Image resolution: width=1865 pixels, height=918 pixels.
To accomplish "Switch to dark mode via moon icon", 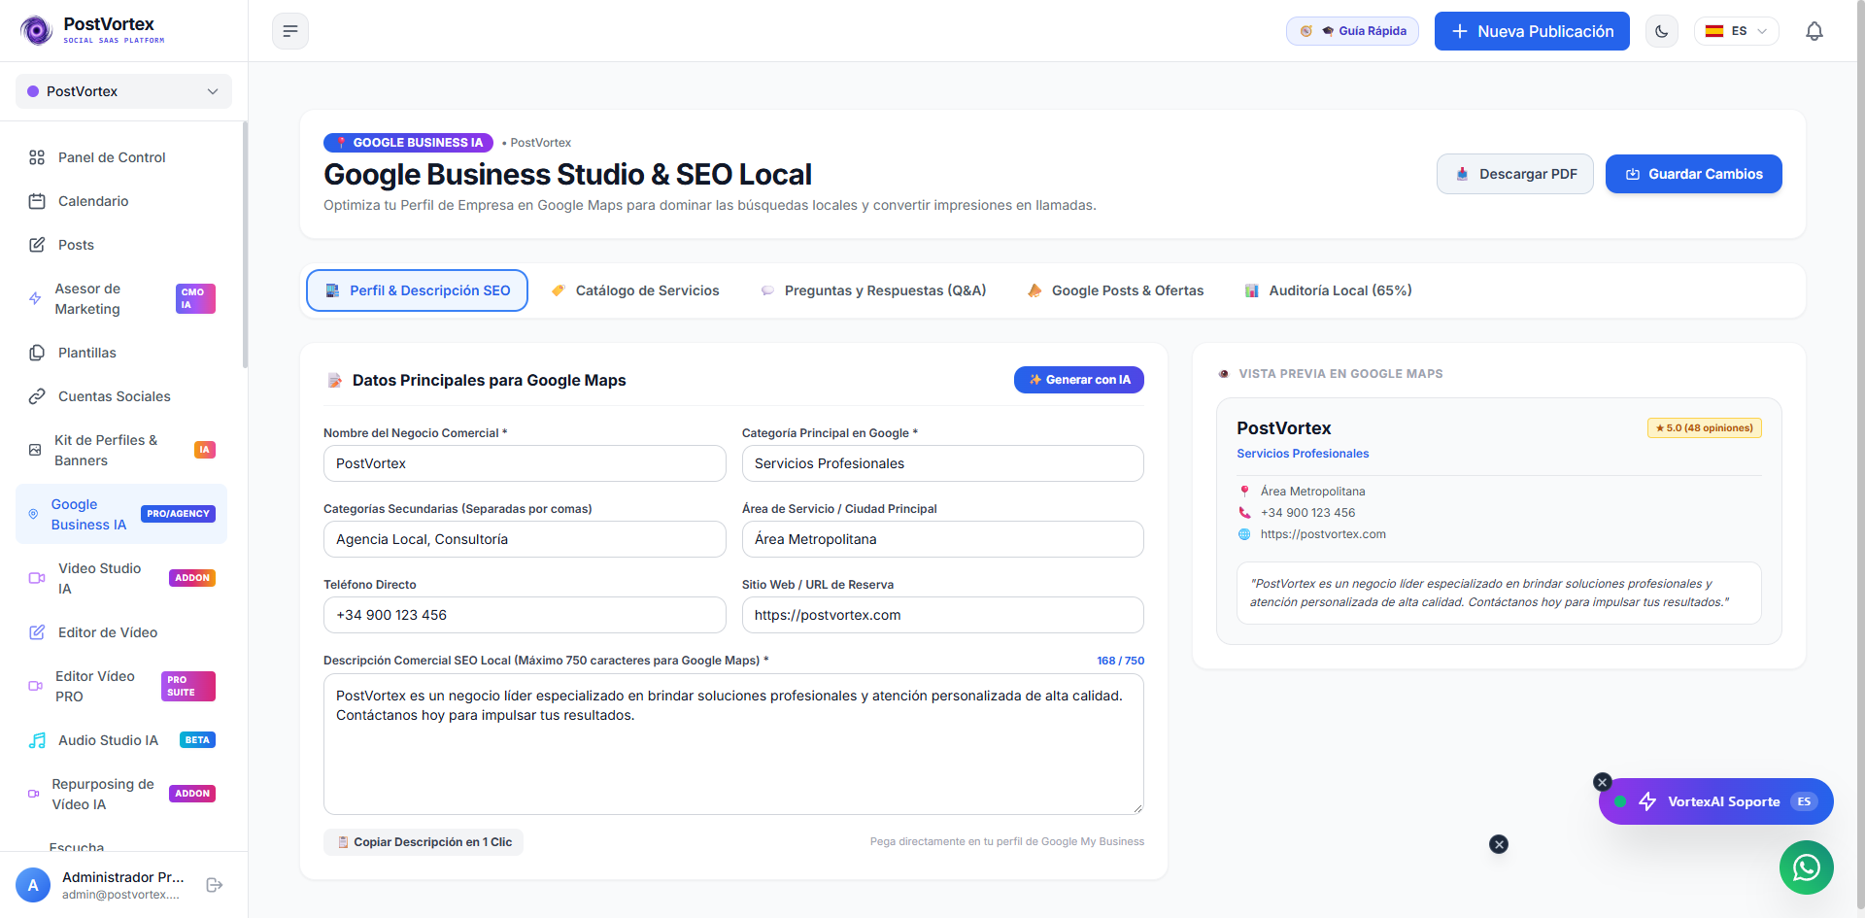I will [1662, 31].
